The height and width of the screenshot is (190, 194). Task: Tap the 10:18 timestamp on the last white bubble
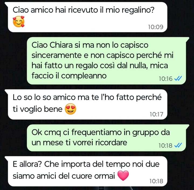[156, 181]
